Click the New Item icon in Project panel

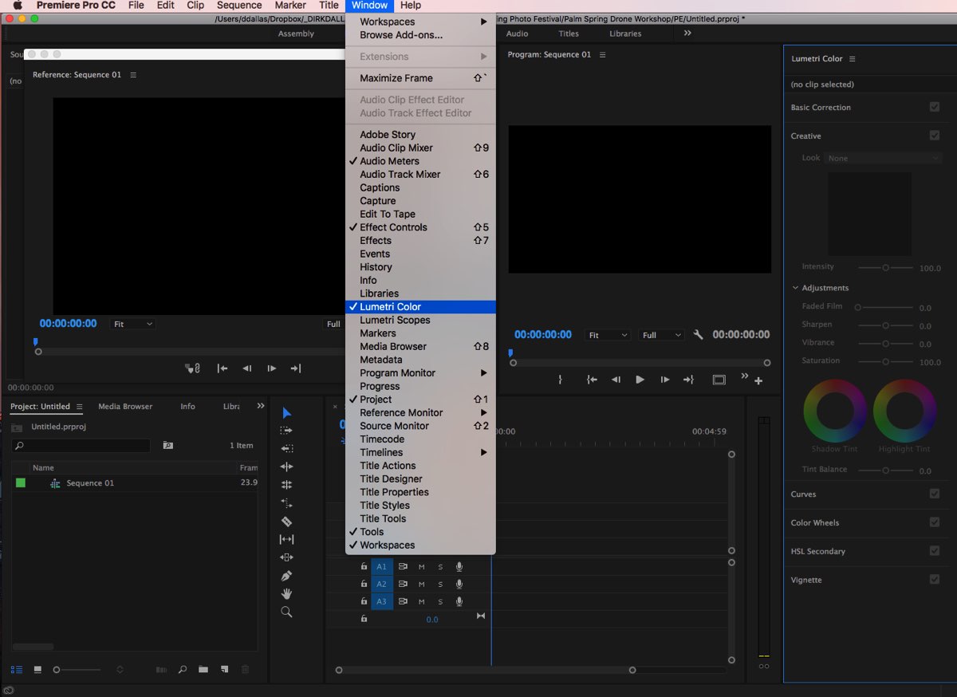click(x=225, y=670)
